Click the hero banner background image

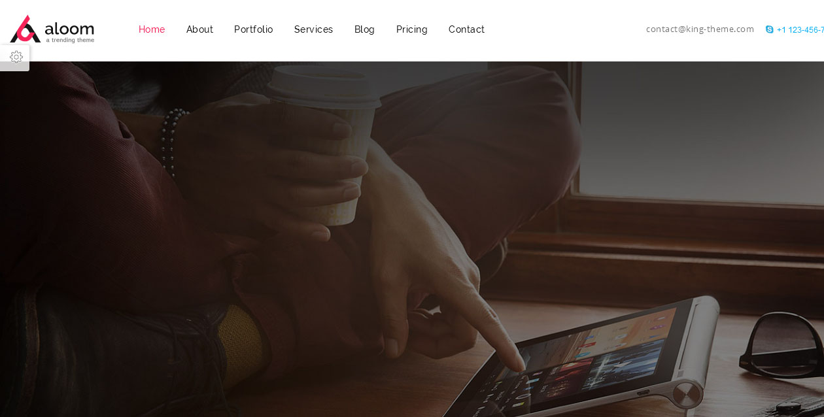pyautogui.click(x=412, y=239)
